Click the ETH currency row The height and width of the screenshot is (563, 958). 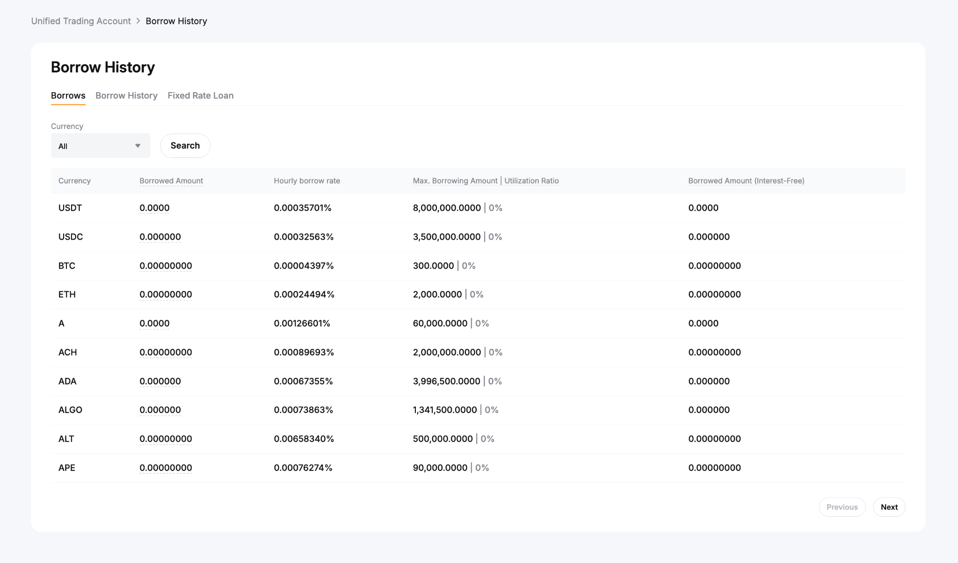click(67, 294)
